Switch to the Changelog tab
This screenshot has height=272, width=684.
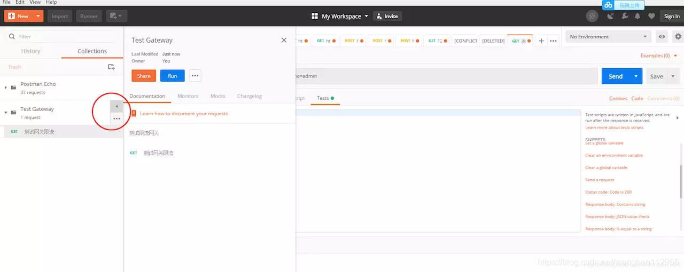(250, 96)
